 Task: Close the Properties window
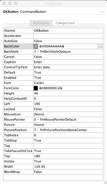pyautogui.click(x=4, y=3)
